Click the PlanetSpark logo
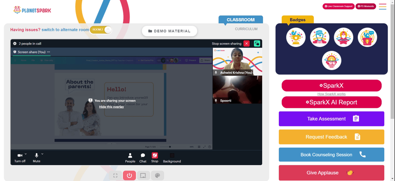The width and height of the screenshot is (395, 181). (x=32, y=10)
